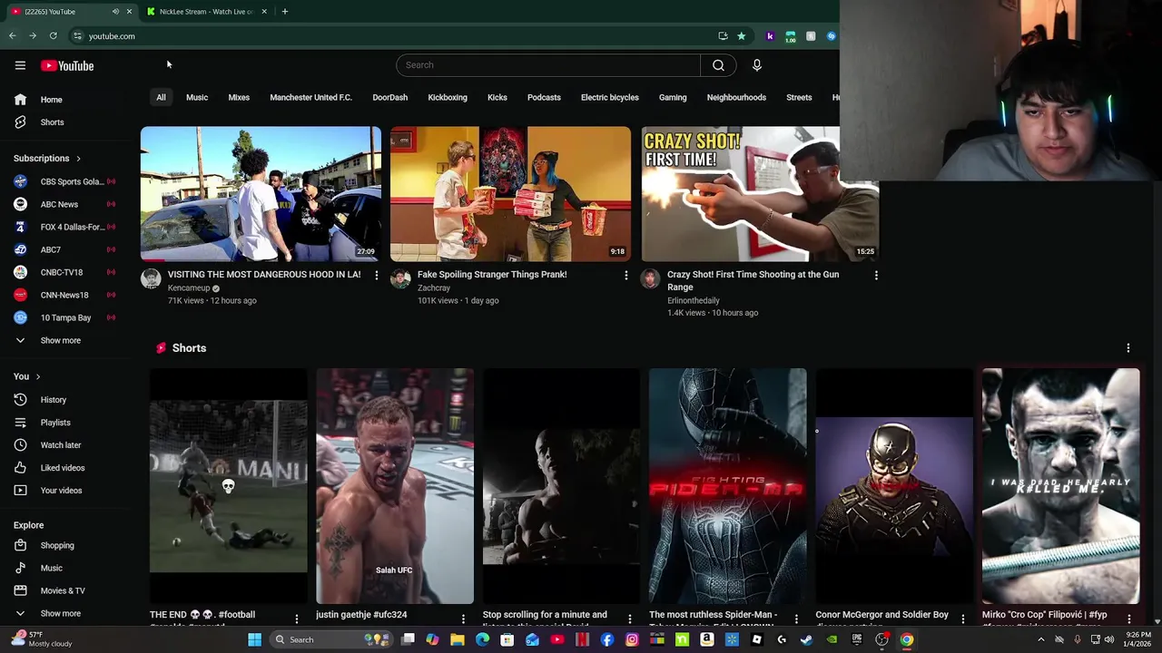Open the Windows Start menu
Screen dimensions: 1162x653
(x=255, y=639)
